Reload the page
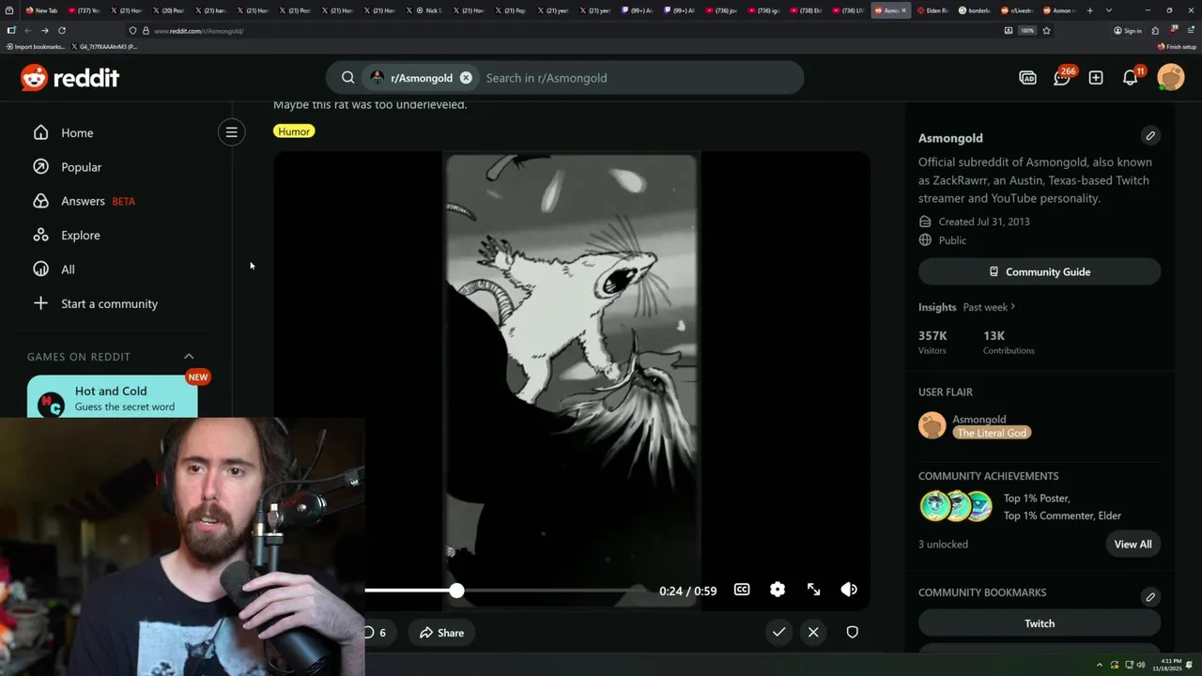Viewport: 1202px width, 676px height. click(62, 30)
